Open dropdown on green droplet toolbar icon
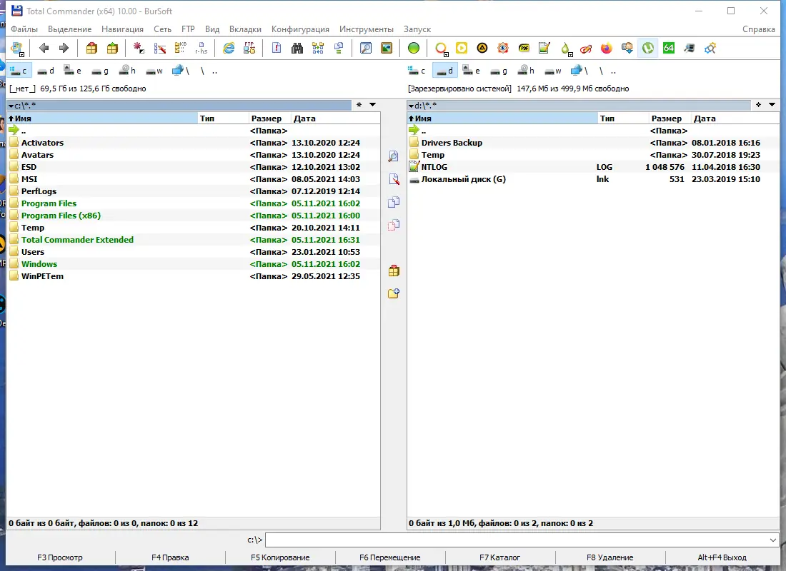The height and width of the screenshot is (571, 786). coord(570,54)
